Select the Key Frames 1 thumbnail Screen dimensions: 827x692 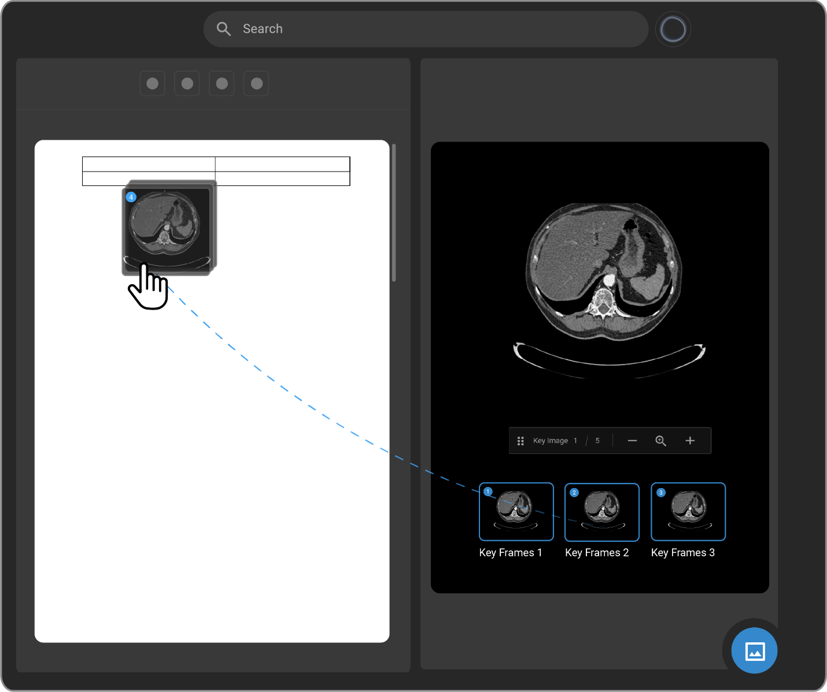(516, 512)
